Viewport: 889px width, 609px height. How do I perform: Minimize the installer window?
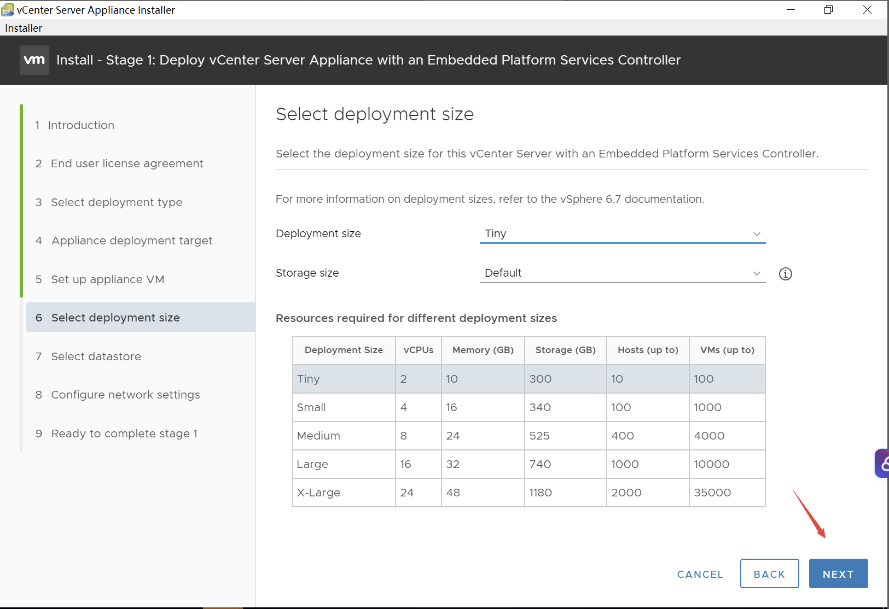coord(791,10)
